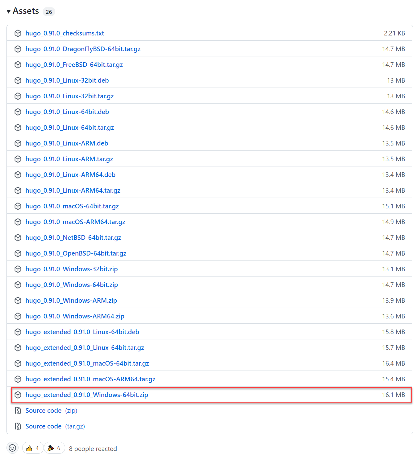Click package icon beside DragonFlyBSD-64bit.tar.gz

18,49
